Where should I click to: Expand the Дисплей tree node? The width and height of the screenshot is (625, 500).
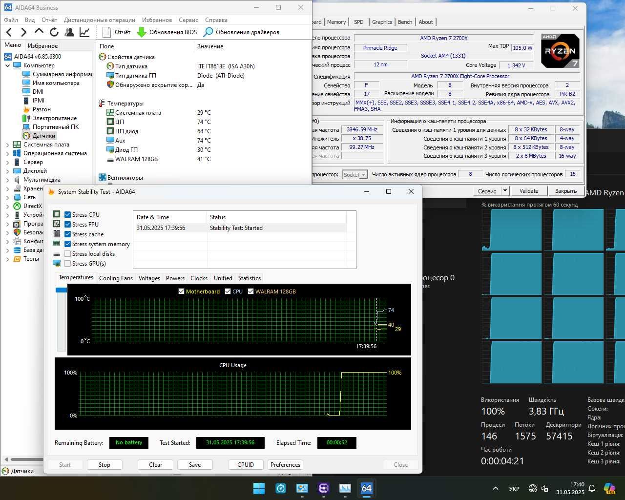tap(7, 171)
